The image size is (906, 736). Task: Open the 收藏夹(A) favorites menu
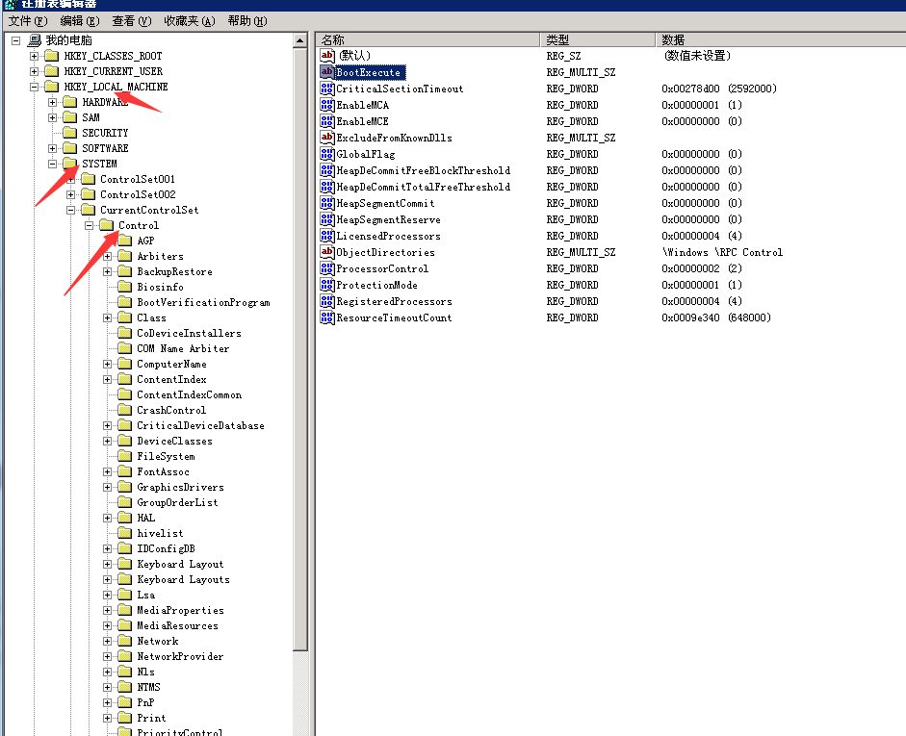click(x=188, y=20)
